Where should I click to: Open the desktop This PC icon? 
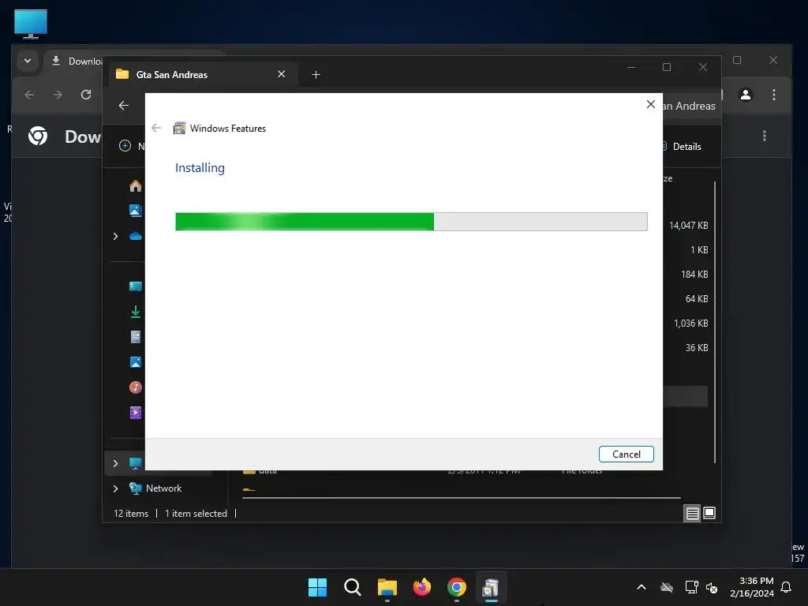31,24
